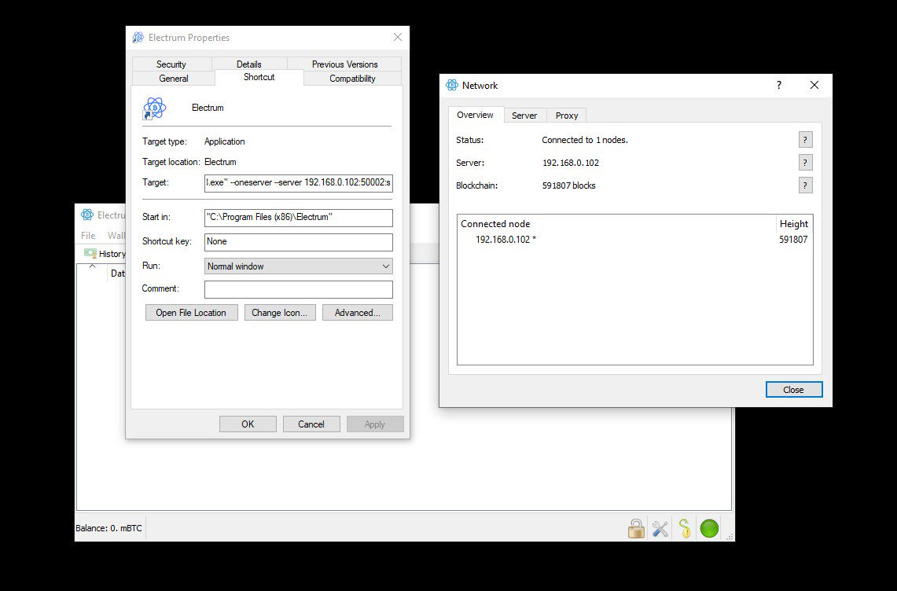Click the Target type value Application

pyautogui.click(x=224, y=141)
